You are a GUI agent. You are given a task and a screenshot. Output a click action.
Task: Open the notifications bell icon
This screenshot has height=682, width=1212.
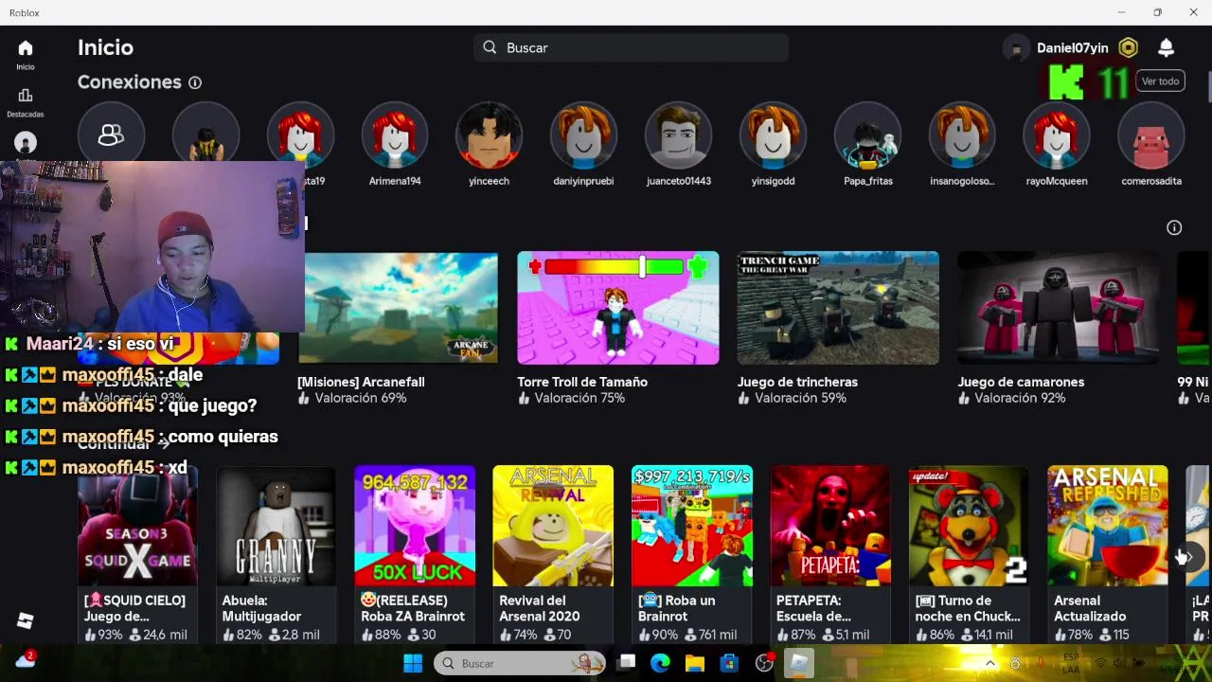click(x=1166, y=47)
